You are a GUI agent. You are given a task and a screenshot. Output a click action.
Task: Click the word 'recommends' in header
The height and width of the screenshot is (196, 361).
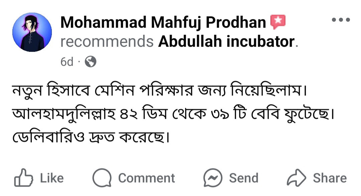(x=107, y=42)
